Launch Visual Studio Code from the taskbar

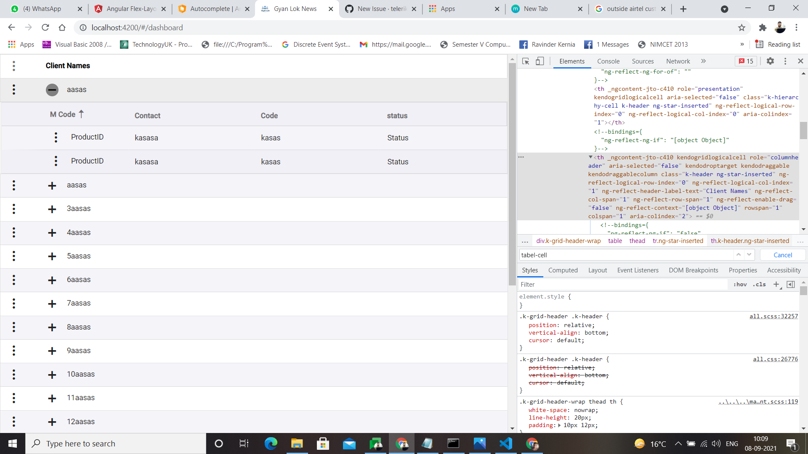(x=505, y=443)
